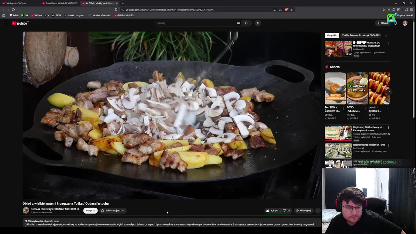Screen dimensions: 416x234
Task: Start voice search with the microphone
Action: [x=258, y=23]
